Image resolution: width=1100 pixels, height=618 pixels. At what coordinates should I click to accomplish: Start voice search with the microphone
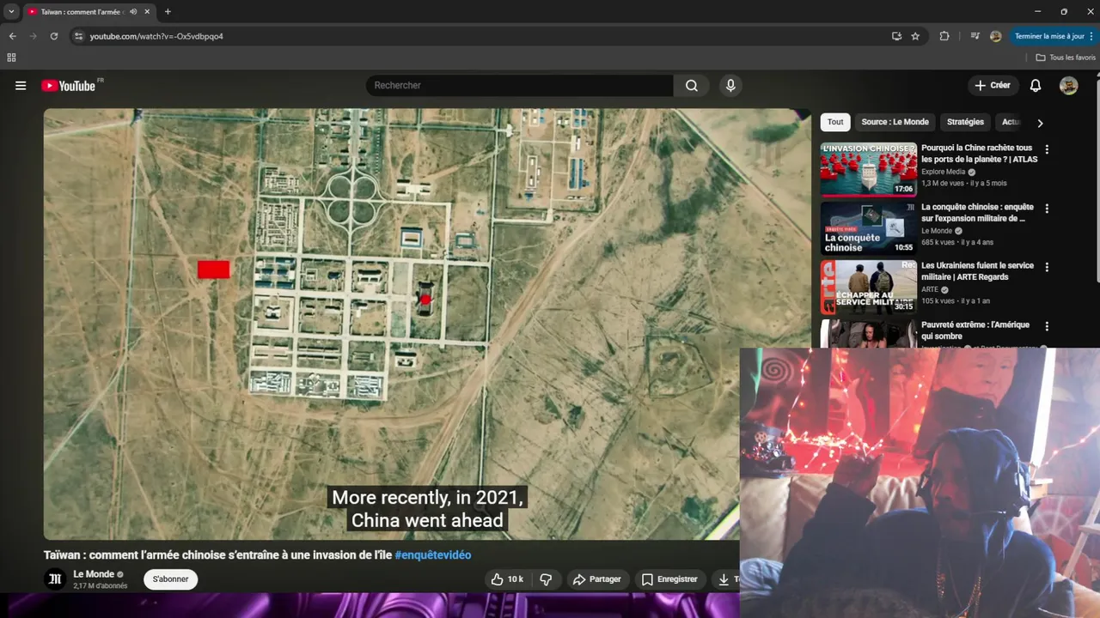coord(730,86)
